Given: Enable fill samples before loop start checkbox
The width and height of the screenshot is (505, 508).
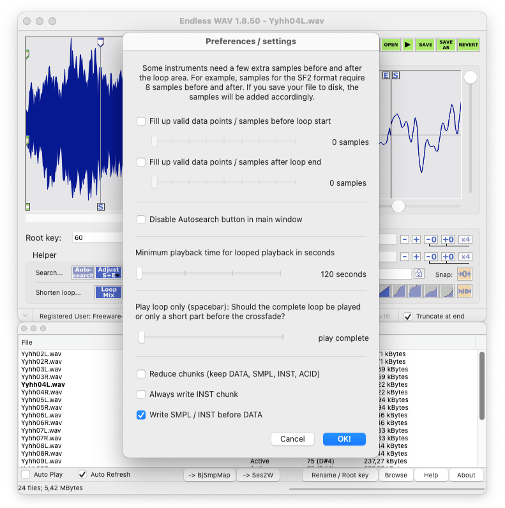Looking at the screenshot, I should pos(141,121).
